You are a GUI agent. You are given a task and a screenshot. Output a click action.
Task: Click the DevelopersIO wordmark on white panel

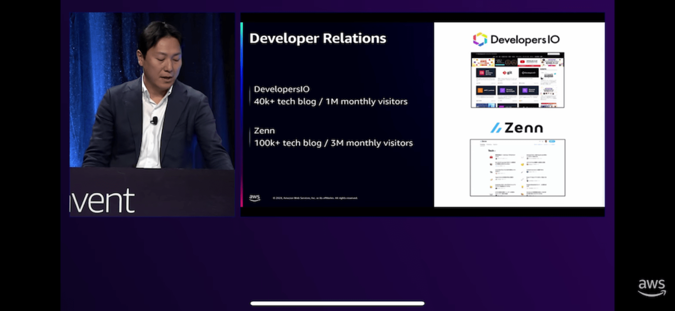(525, 40)
